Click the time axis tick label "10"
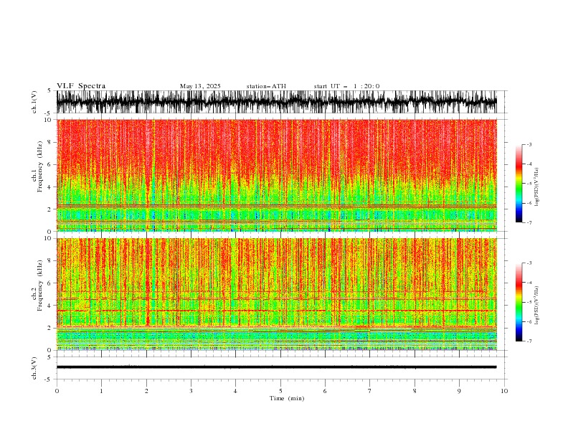The width and height of the screenshot is (568, 439). click(504, 391)
